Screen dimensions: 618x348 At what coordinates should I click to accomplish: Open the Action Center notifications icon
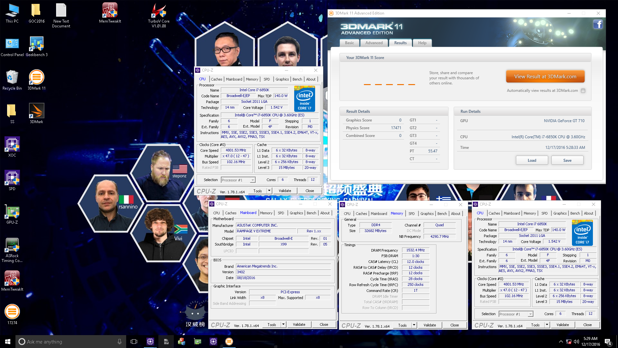pos(608,342)
